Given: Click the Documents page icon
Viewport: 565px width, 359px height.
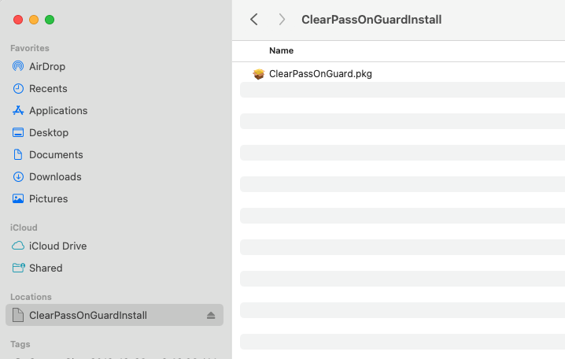Looking at the screenshot, I should [x=18, y=155].
